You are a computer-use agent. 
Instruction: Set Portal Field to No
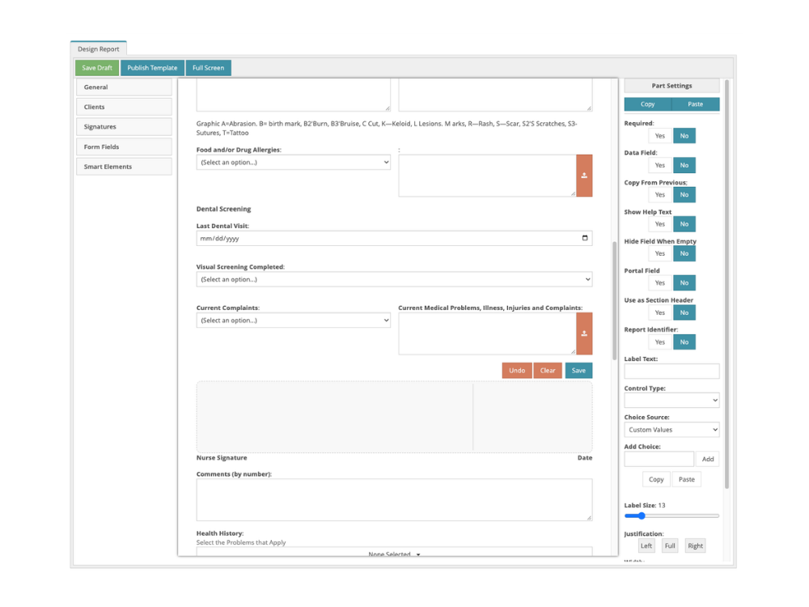[x=684, y=282]
